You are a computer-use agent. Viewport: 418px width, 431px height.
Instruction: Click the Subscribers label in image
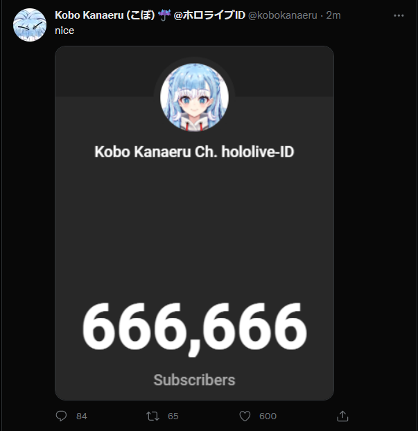[x=194, y=380]
